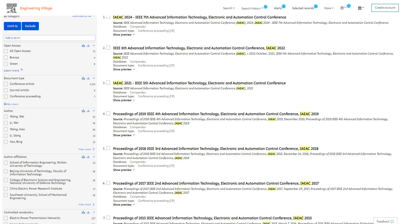Open Learn more link under Open Access
Image resolution: width=405 pixels, height=224 pixels.
pos(13,71)
